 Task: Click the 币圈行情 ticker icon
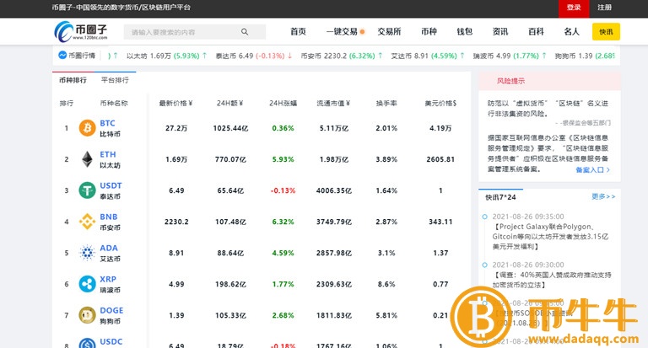62,56
